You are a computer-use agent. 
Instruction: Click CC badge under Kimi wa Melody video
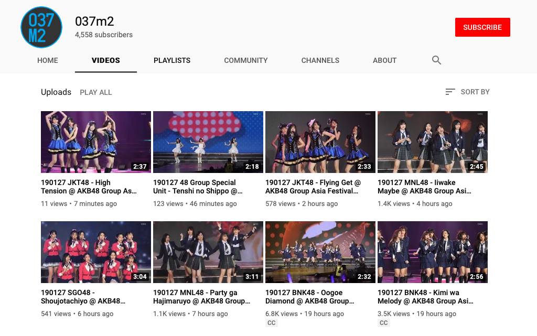383,323
